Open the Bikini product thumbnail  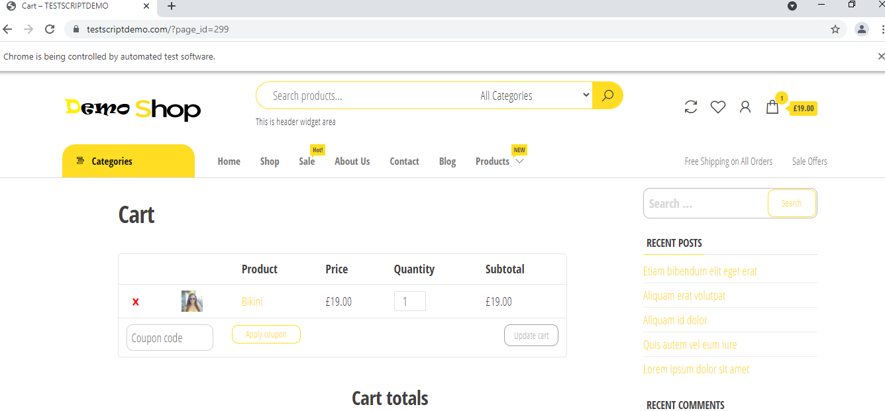tap(192, 301)
